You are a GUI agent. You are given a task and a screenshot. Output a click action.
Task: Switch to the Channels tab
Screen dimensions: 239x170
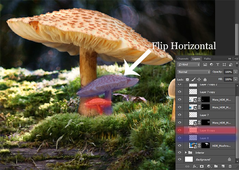(183, 59)
